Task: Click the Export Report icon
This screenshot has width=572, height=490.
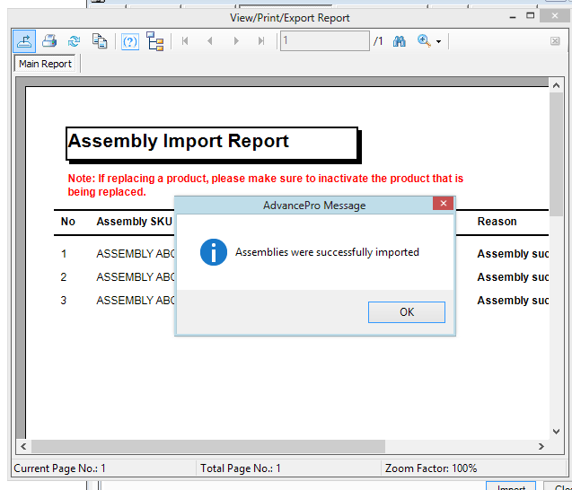Action: click(x=23, y=41)
